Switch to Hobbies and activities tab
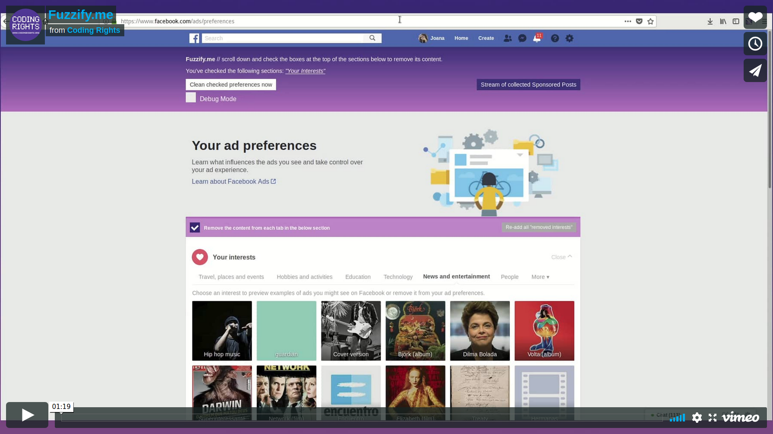The width and height of the screenshot is (773, 434). (x=304, y=277)
